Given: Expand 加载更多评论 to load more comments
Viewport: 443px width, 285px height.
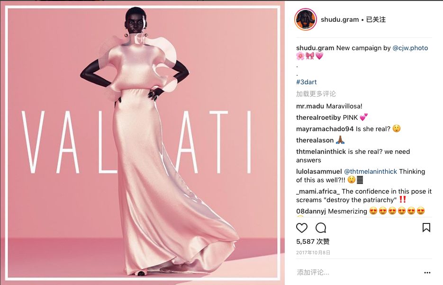Looking at the screenshot, I should pyautogui.click(x=316, y=94).
